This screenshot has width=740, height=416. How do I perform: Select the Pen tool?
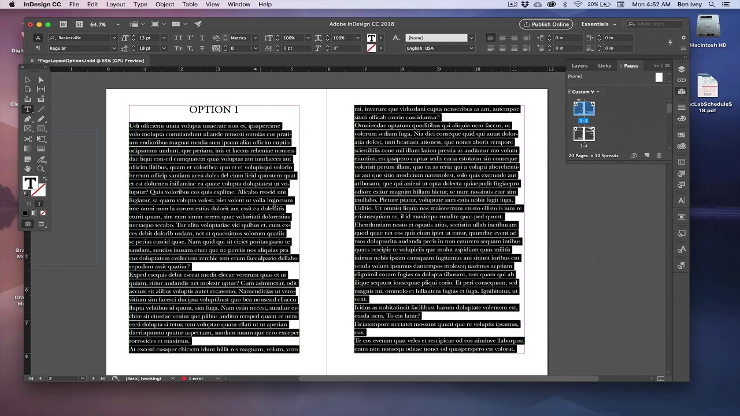point(28,119)
